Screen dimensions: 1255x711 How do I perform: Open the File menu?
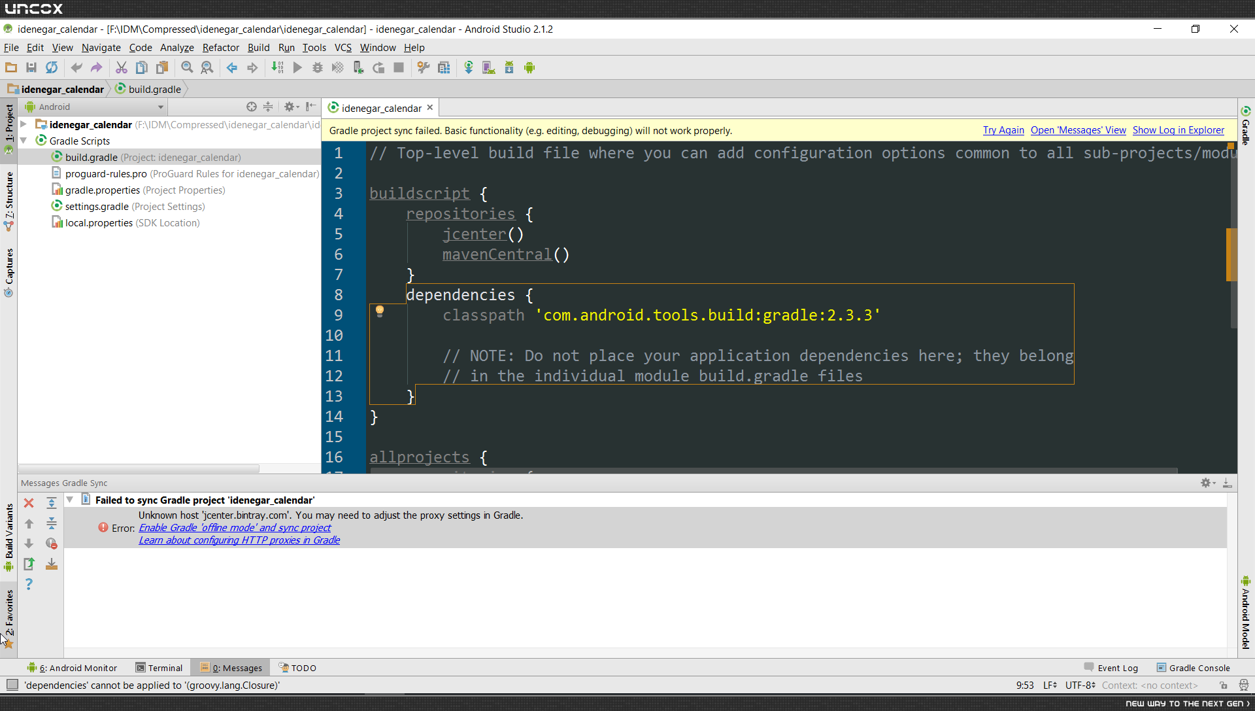click(x=11, y=48)
